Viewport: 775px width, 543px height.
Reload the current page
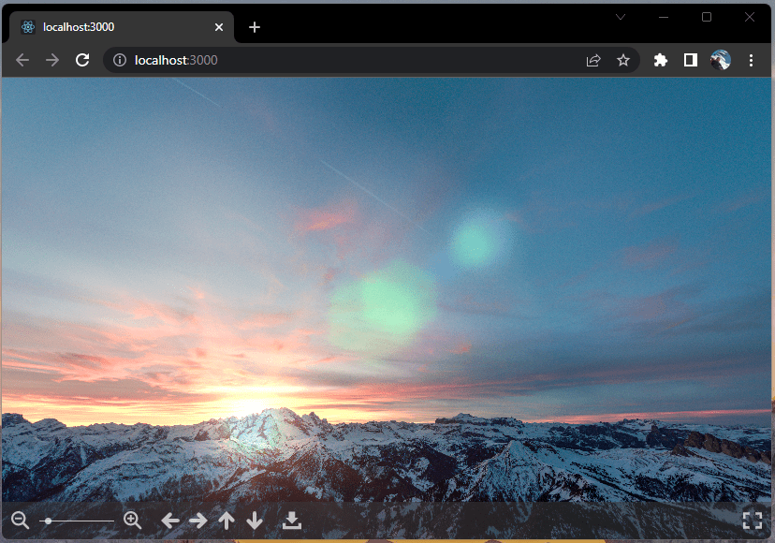(82, 59)
